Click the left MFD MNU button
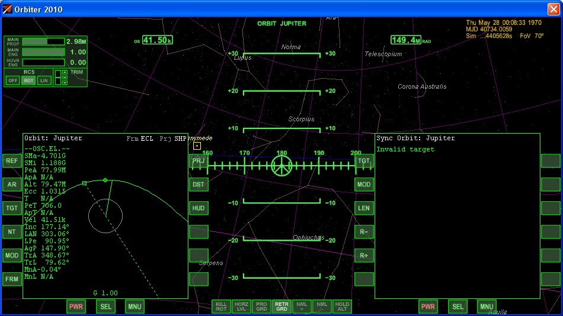The width and height of the screenshot is (563, 316). coord(135,307)
